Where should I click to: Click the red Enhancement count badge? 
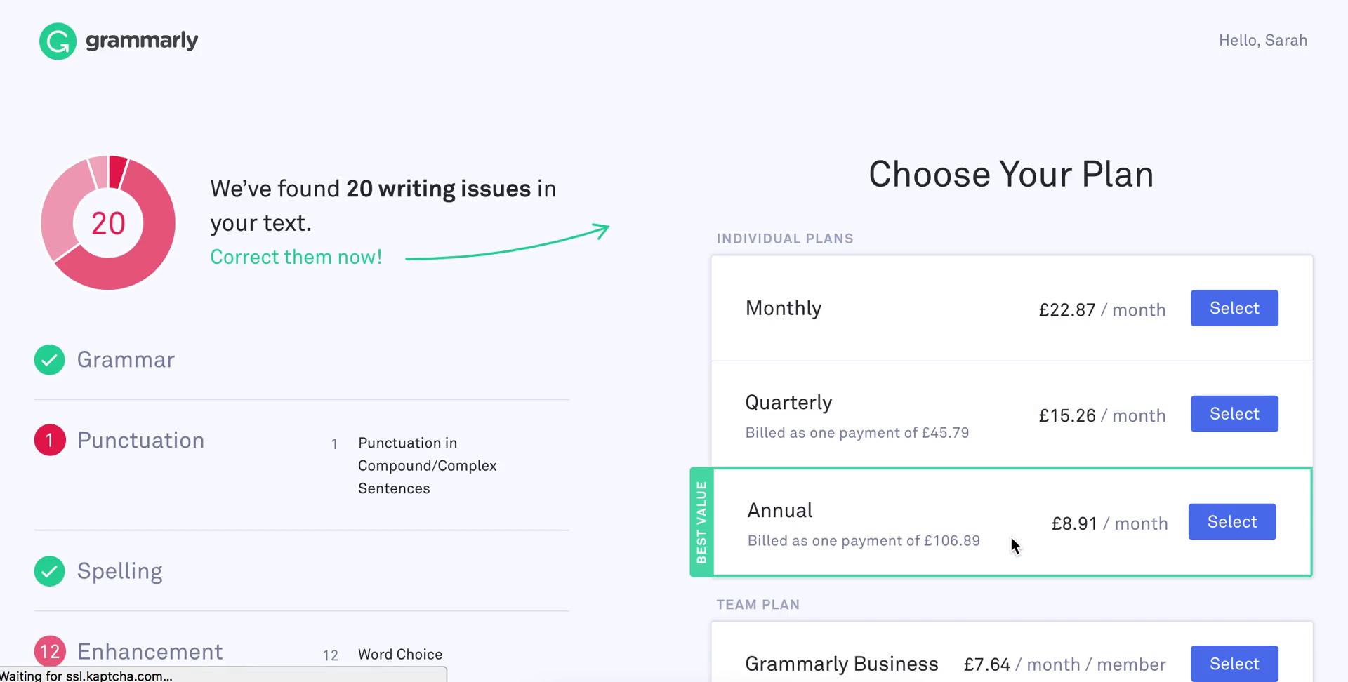(49, 651)
